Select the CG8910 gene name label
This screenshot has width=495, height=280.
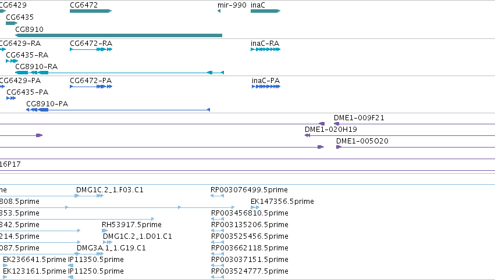tap(29, 30)
